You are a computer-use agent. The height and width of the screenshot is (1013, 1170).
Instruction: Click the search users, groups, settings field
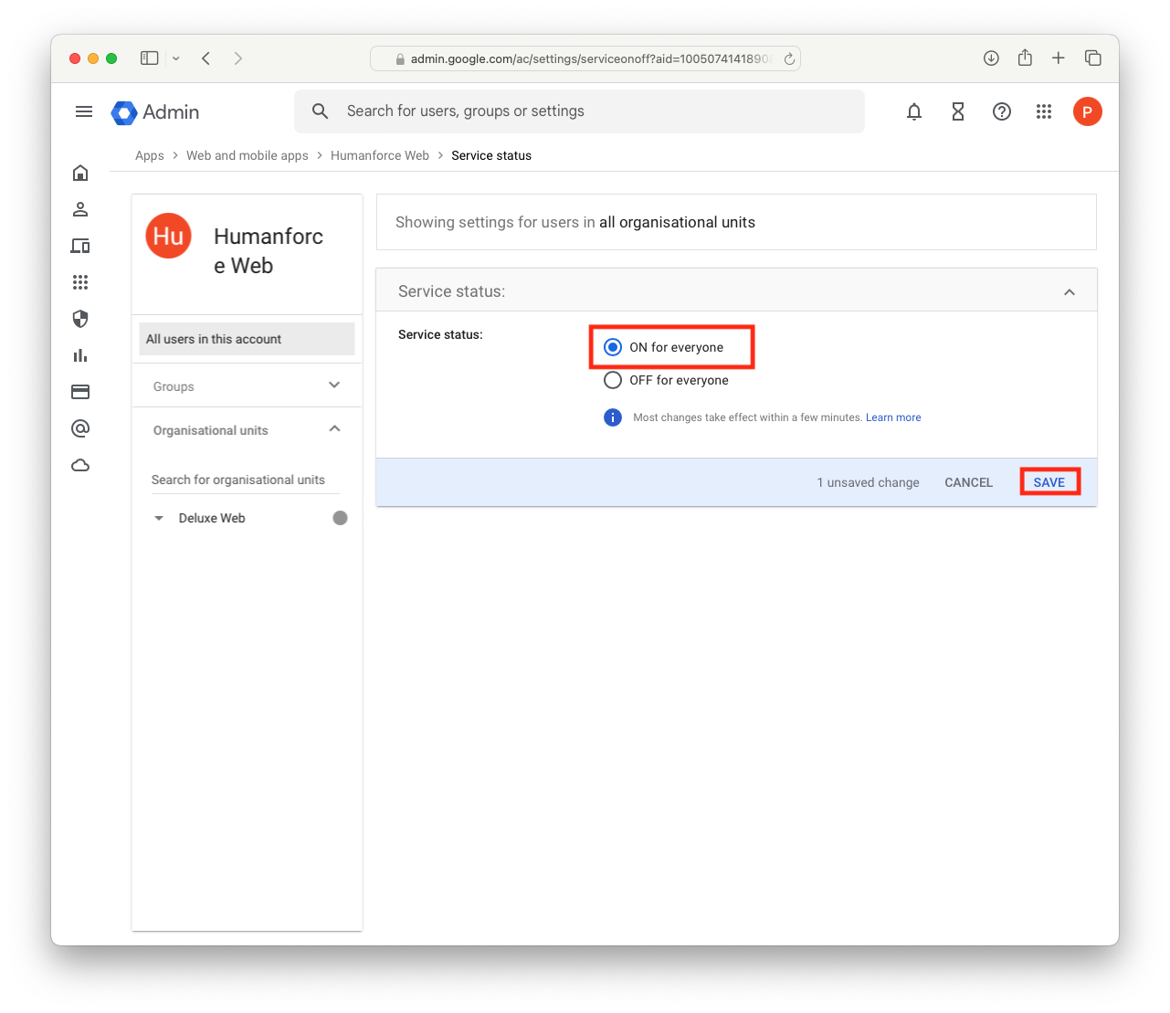pyautogui.click(x=579, y=111)
